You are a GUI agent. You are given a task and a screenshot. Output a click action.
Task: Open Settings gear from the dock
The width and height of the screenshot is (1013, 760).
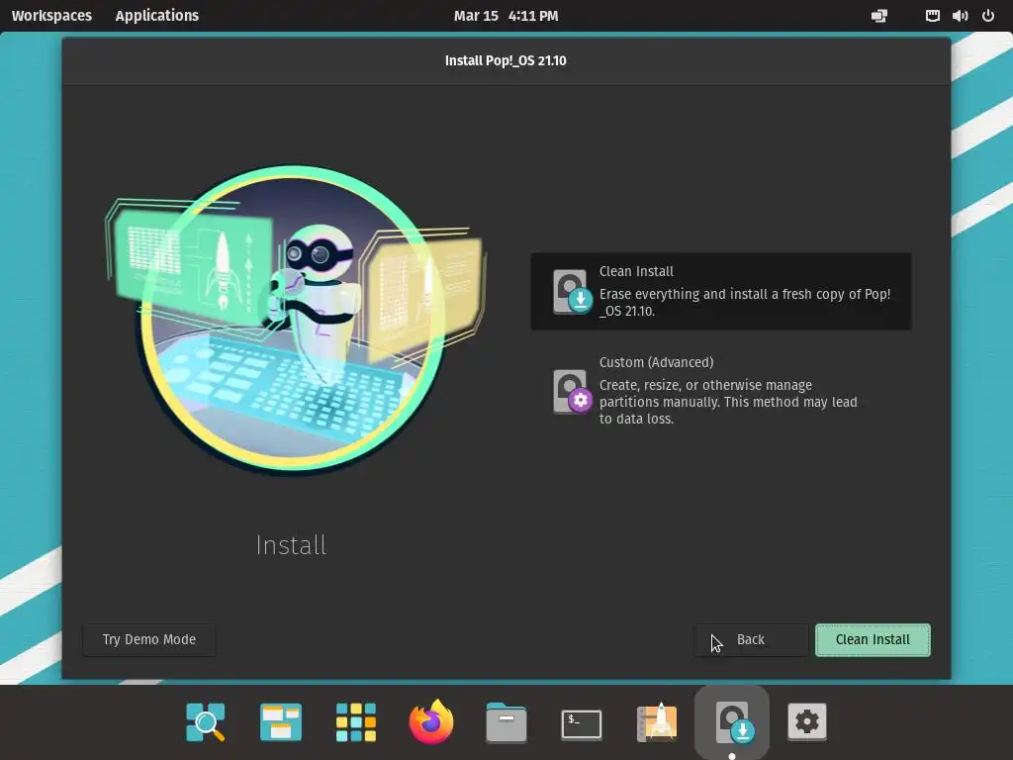click(807, 721)
